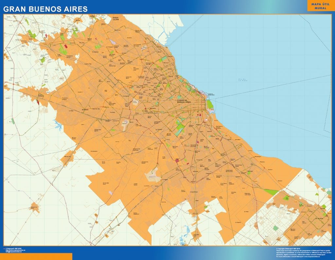Image resolution: width=335 pixels, height=260 pixels.
Task: Select the large green park by the coast
Action: (x=209, y=104)
